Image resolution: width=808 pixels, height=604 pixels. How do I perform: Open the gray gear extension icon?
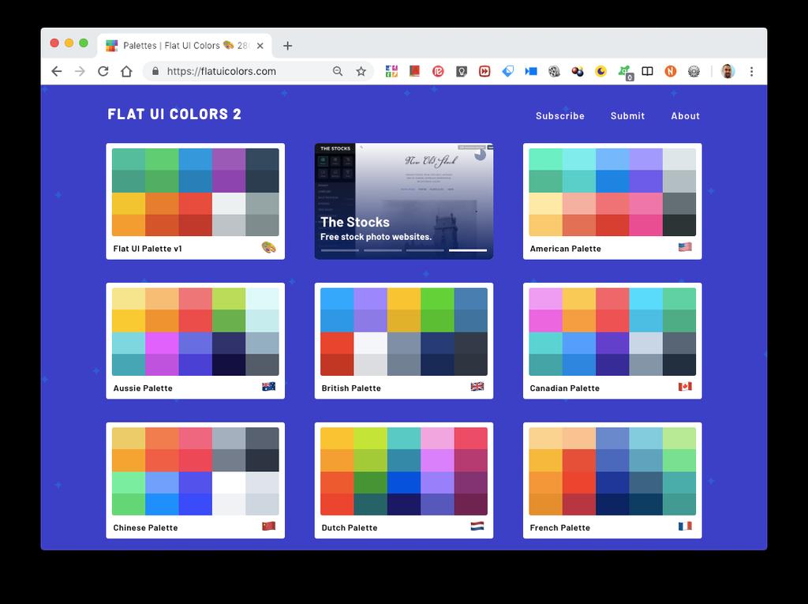[694, 71]
